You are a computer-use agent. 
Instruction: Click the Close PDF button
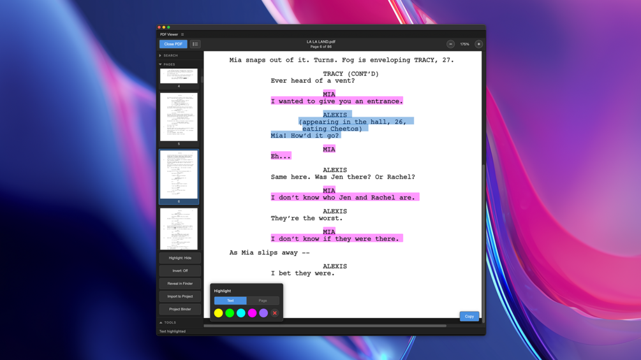(x=173, y=44)
